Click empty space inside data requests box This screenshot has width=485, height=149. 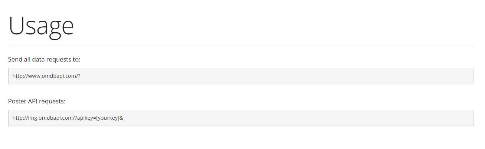coord(278,76)
